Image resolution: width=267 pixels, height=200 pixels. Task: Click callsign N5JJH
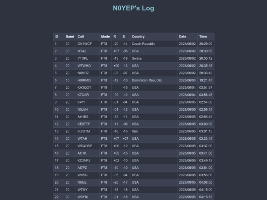pos(83,110)
